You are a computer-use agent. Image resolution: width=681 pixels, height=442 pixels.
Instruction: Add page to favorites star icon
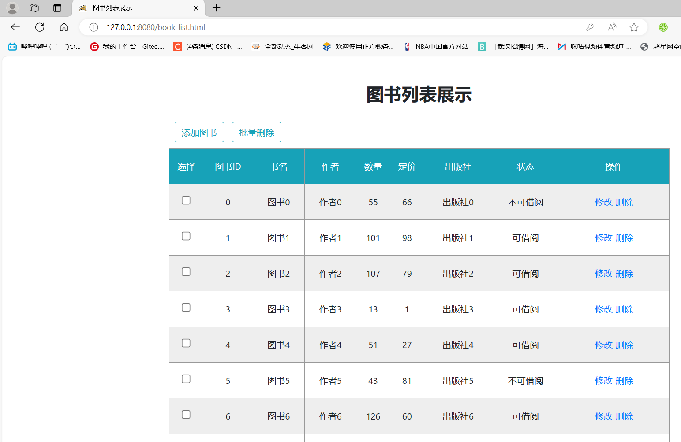tap(634, 27)
